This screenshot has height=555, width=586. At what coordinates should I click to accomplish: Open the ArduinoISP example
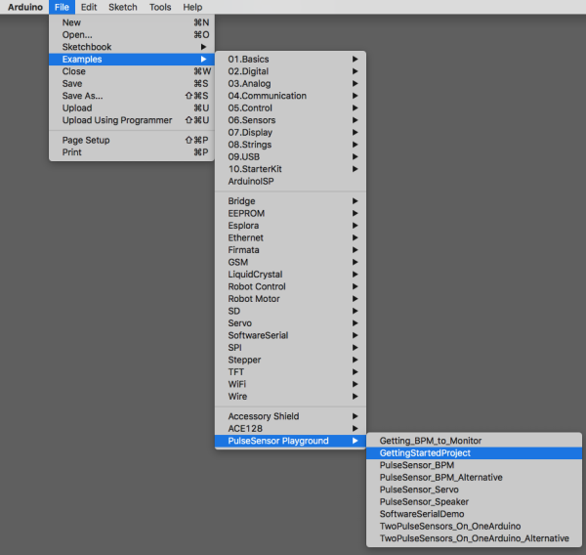tap(290, 182)
